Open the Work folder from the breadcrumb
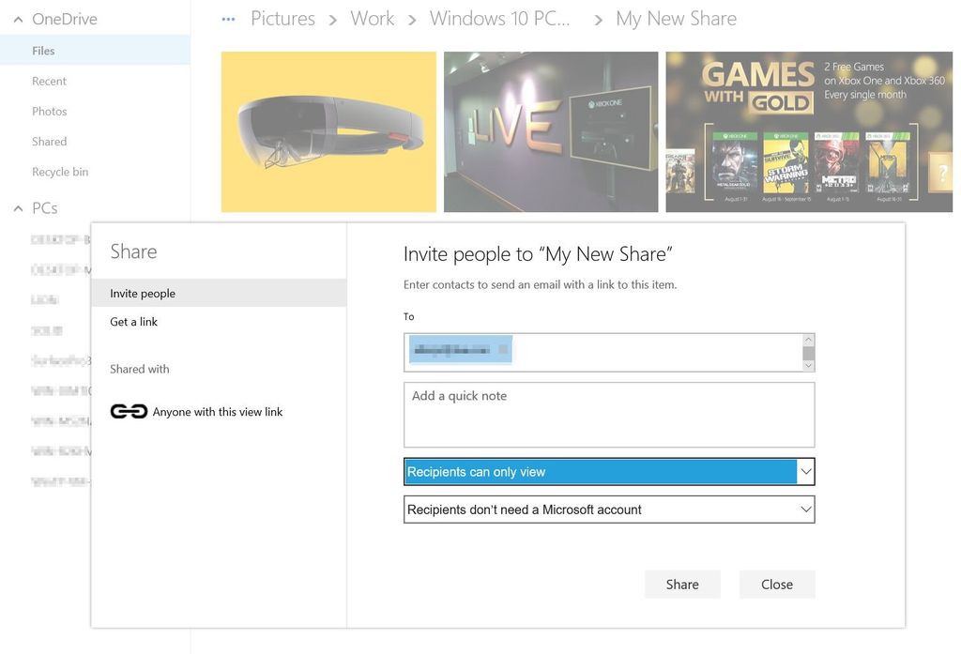This screenshot has width=961, height=654. (372, 18)
